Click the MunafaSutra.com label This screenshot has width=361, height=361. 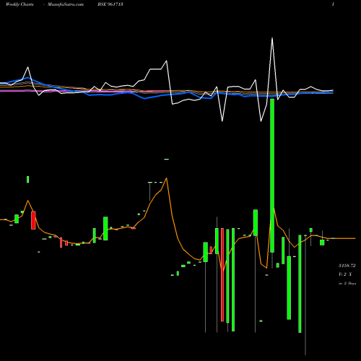tap(66, 4)
